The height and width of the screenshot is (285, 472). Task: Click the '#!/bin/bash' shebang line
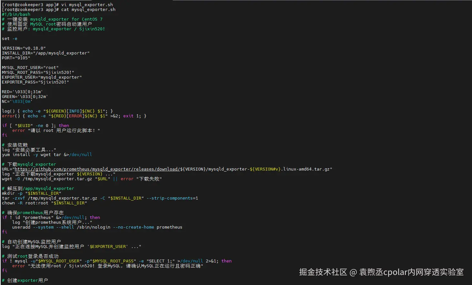coord(16,15)
